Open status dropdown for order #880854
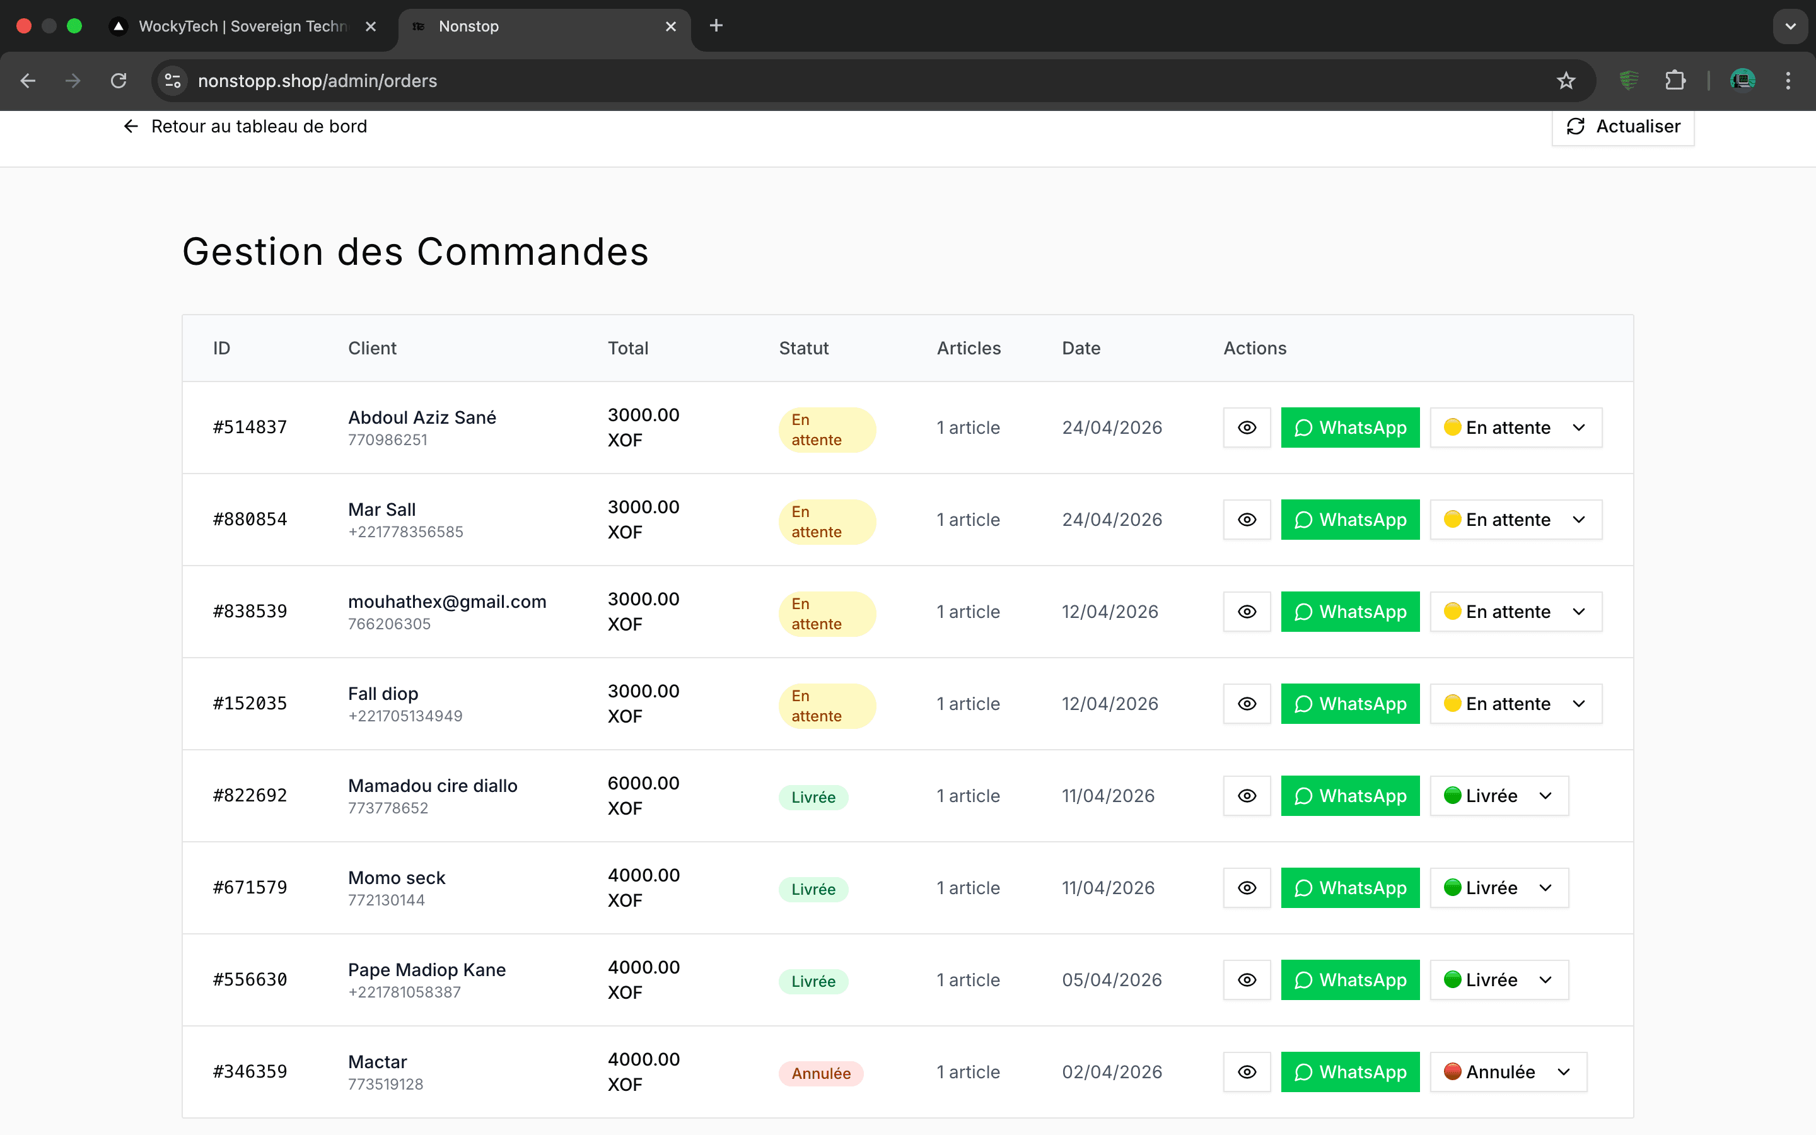The image size is (1816, 1135). pos(1516,520)
